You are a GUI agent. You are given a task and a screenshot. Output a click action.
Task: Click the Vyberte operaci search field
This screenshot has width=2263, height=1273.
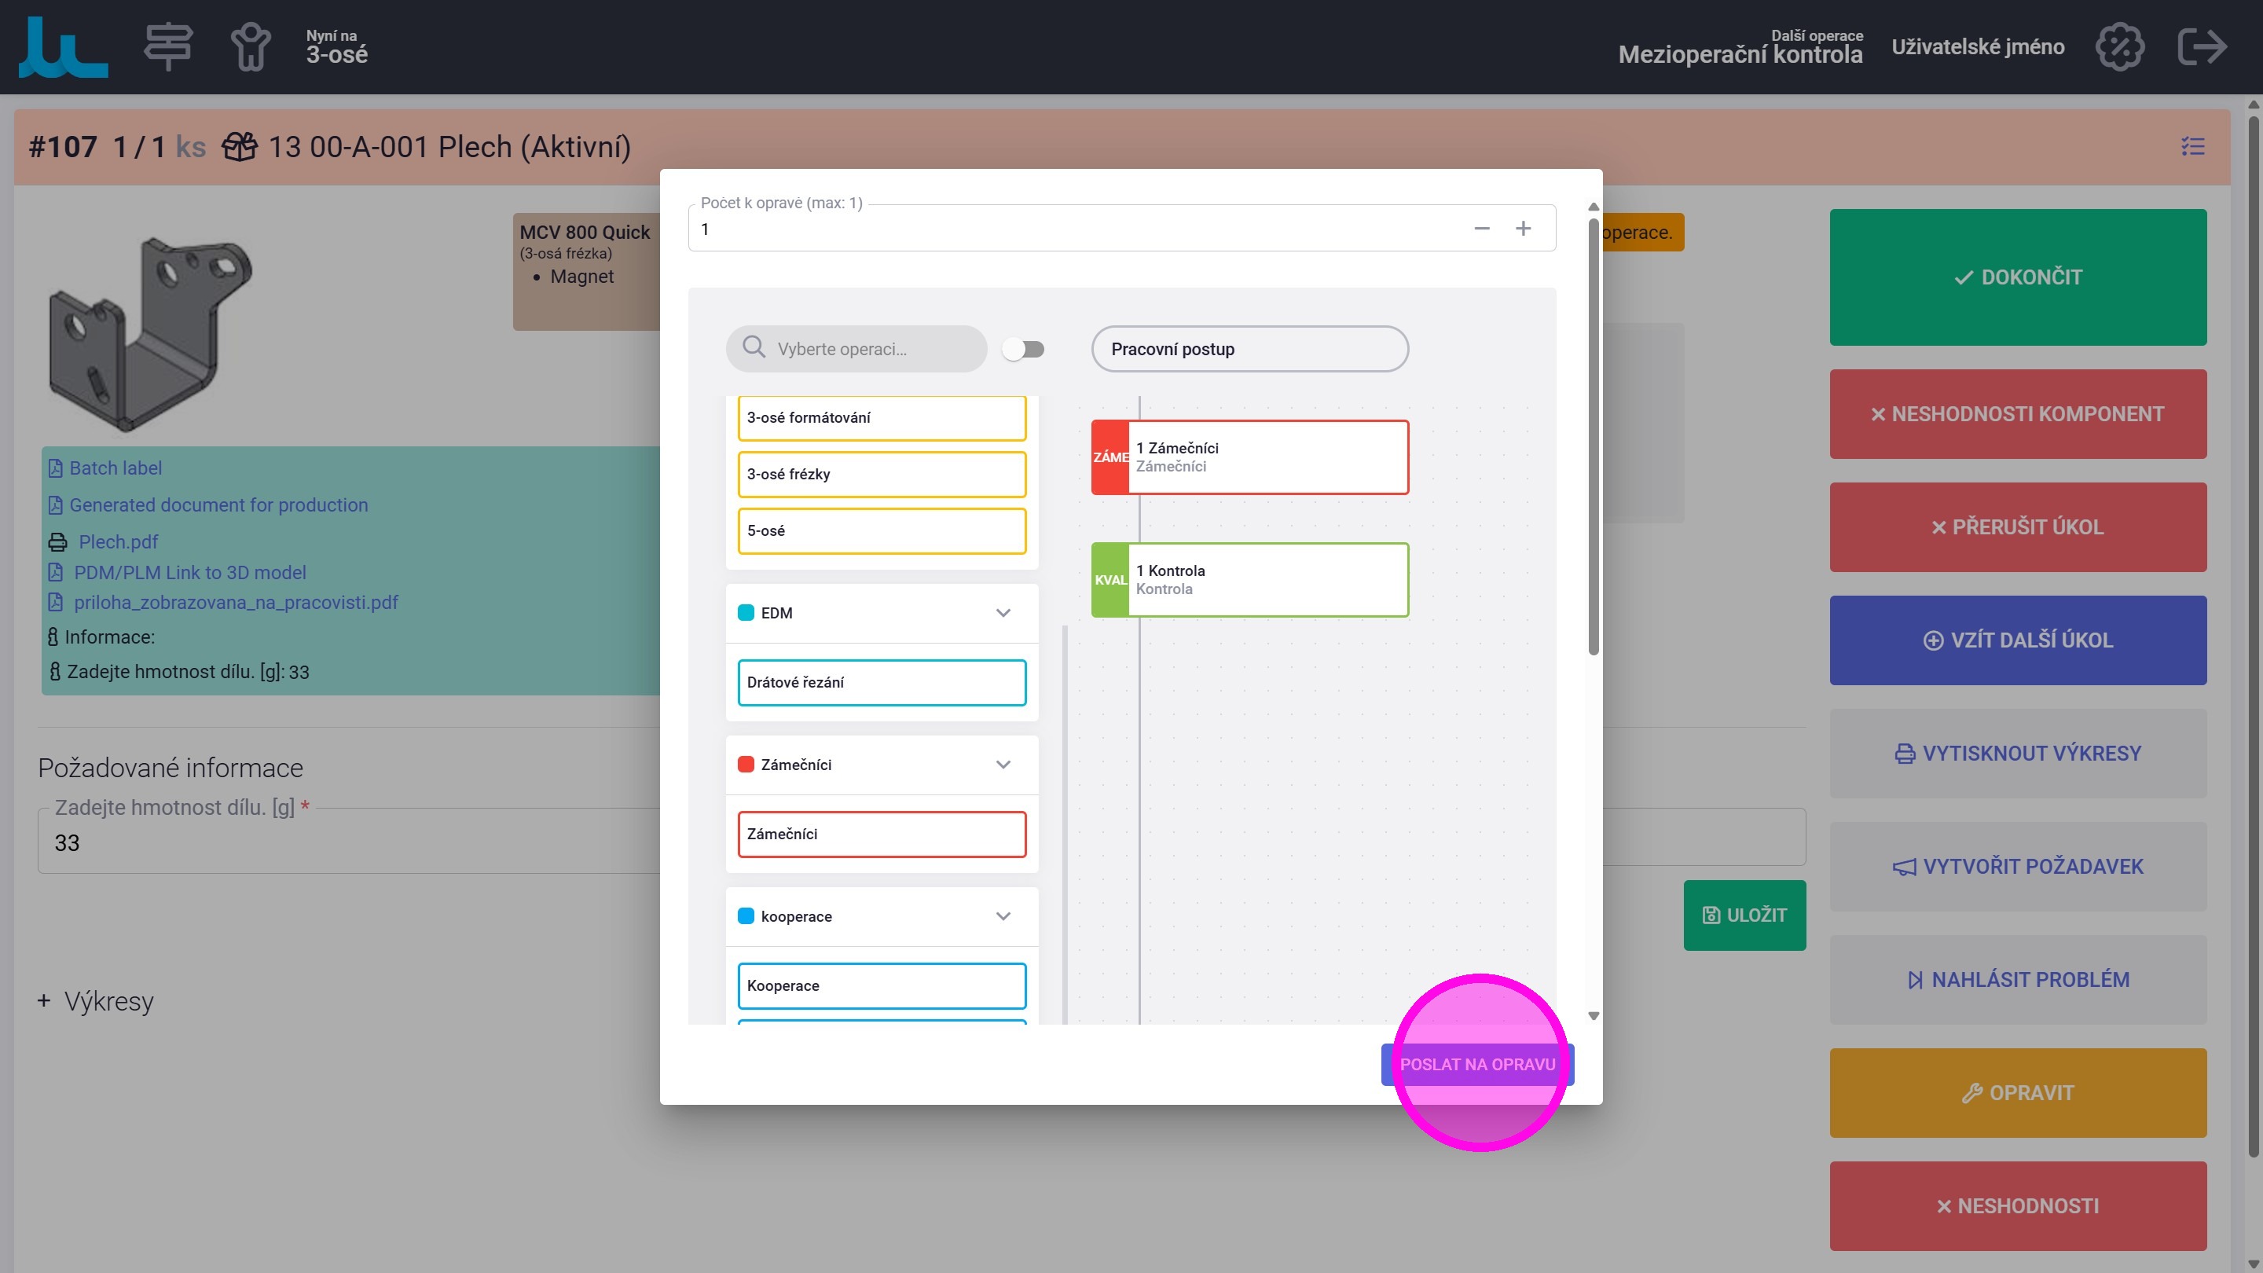pos(870,349)
